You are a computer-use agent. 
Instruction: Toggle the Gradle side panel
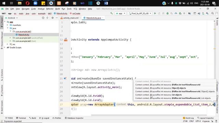tap(217, 21)
